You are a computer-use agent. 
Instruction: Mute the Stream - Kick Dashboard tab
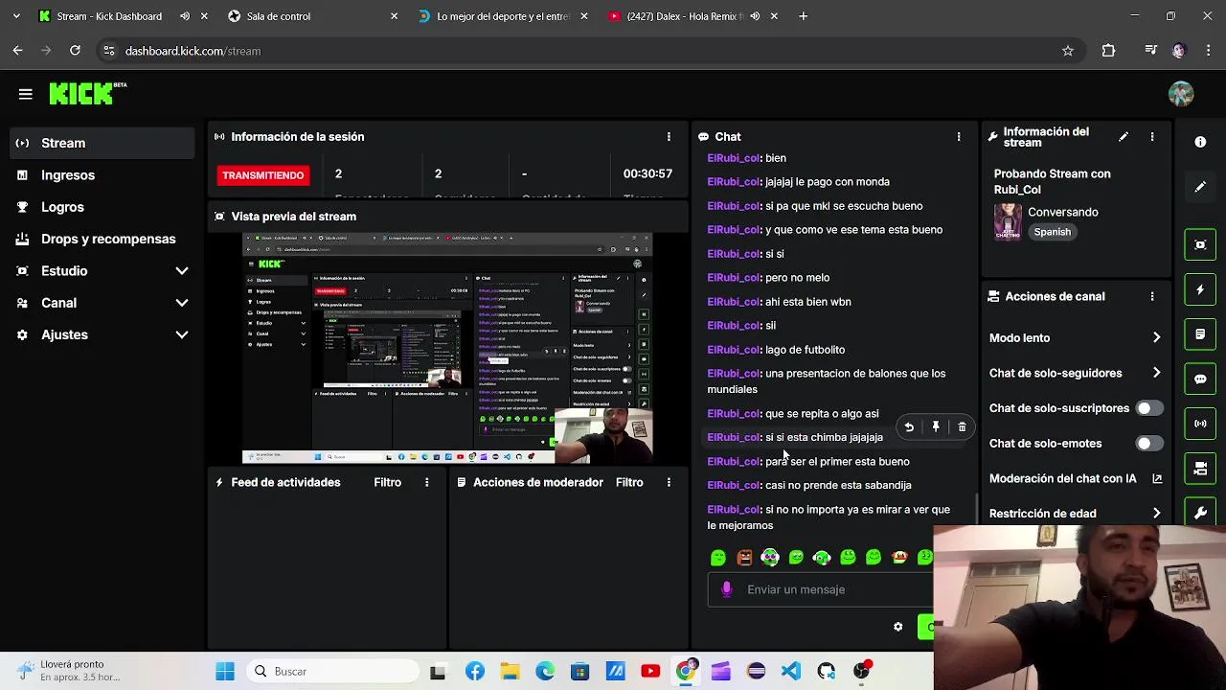coord(185,16)
